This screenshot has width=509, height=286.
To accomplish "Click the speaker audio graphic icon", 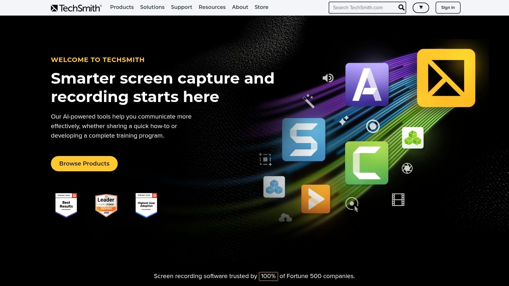I will (x=328, y=78).
